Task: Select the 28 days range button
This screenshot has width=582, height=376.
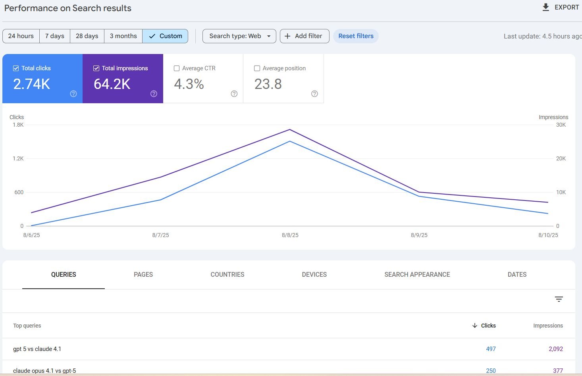Action: click(x=87, y=36)
